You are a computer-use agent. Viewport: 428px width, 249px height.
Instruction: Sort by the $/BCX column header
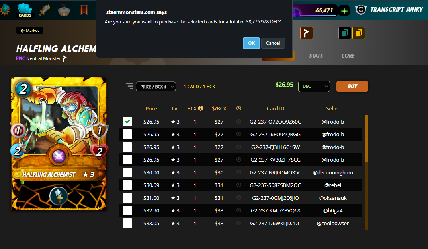[219, 108]
